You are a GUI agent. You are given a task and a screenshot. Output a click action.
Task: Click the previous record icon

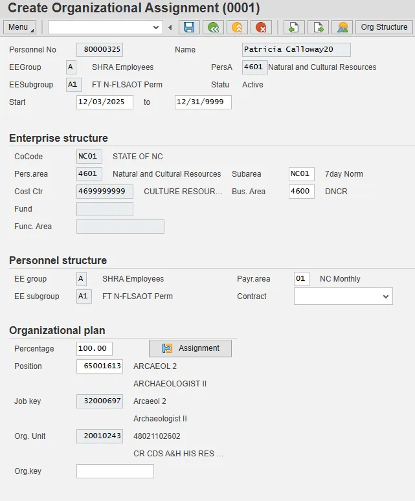point(293,27)
